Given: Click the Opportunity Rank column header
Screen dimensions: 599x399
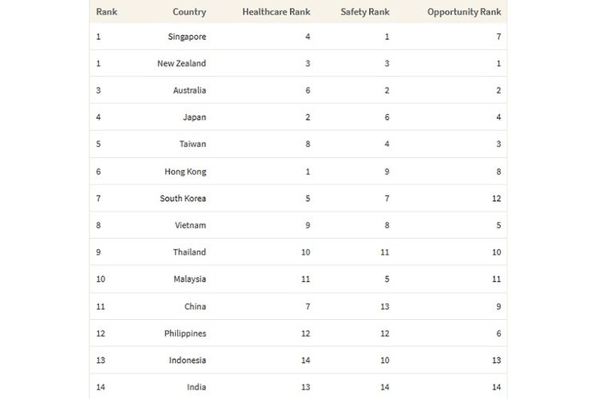Looking at the screenshot, I should coord(464,12).
